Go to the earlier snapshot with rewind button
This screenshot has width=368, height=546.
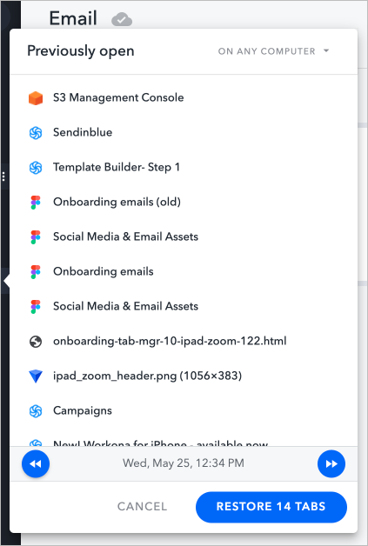(36, 463)
